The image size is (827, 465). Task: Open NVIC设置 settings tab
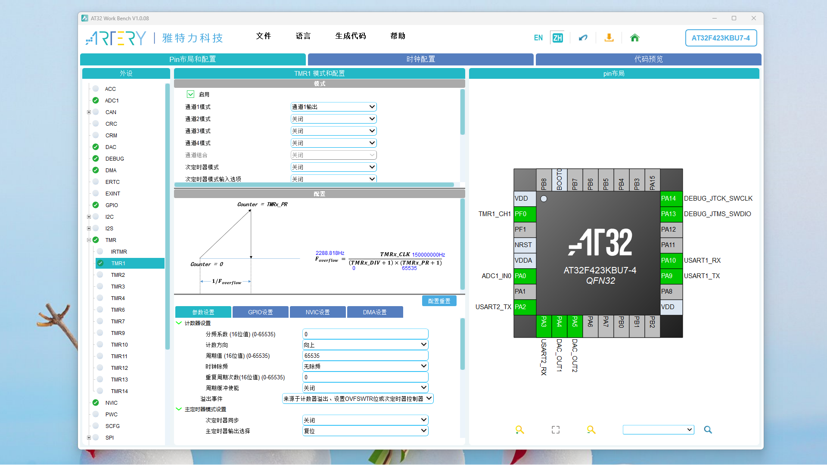(x=318, y=312)
